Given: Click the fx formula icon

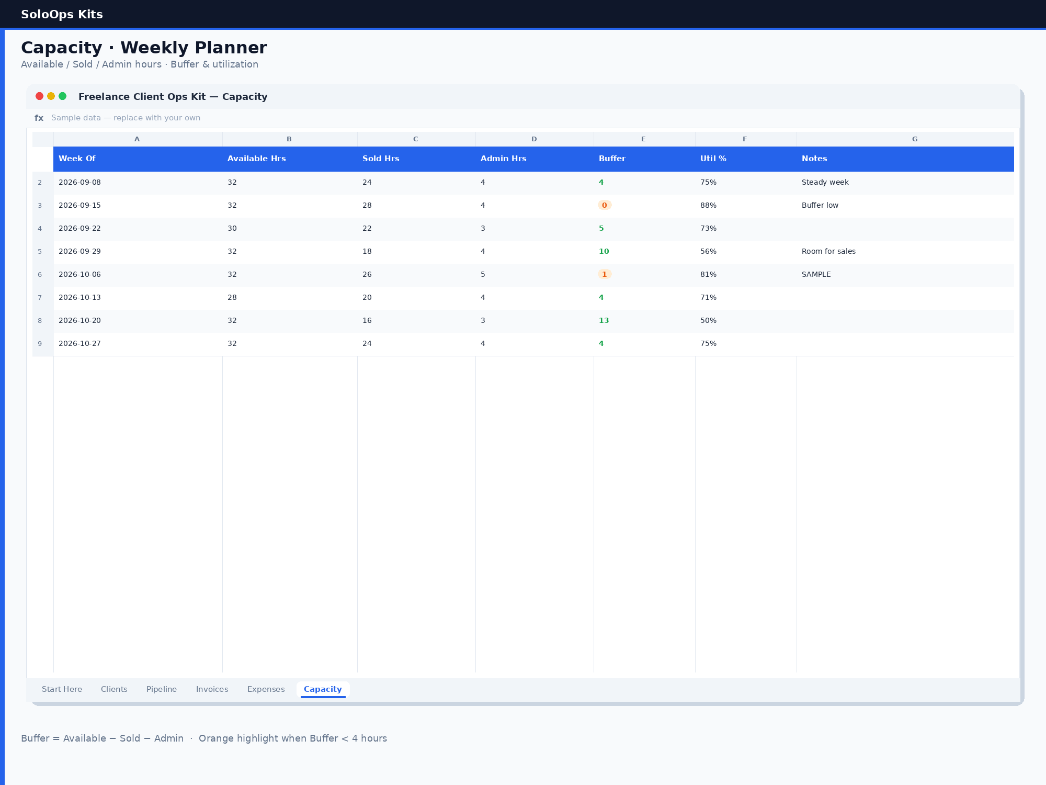Looking at the screenshot, I should (39, 118).
